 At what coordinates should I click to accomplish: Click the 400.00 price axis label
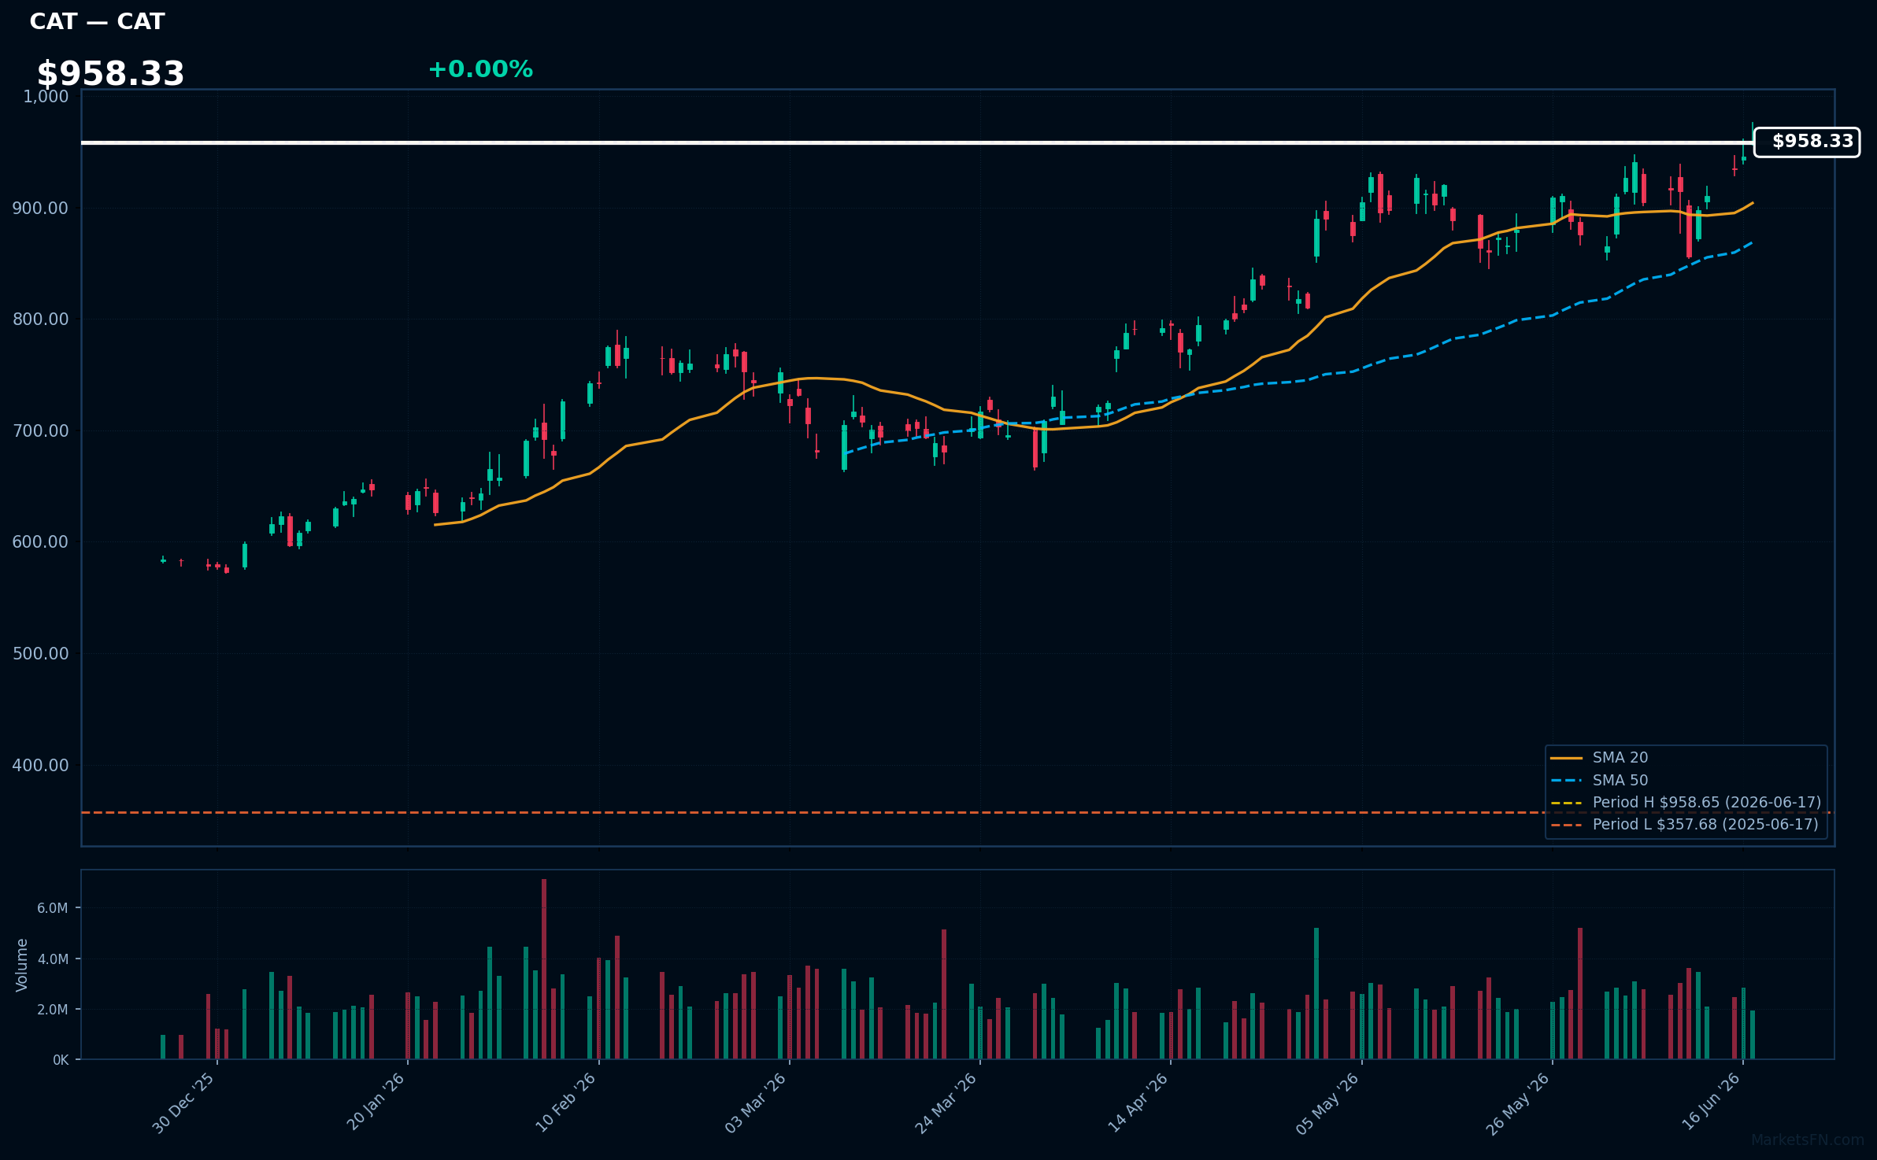(x=41, y=766)
